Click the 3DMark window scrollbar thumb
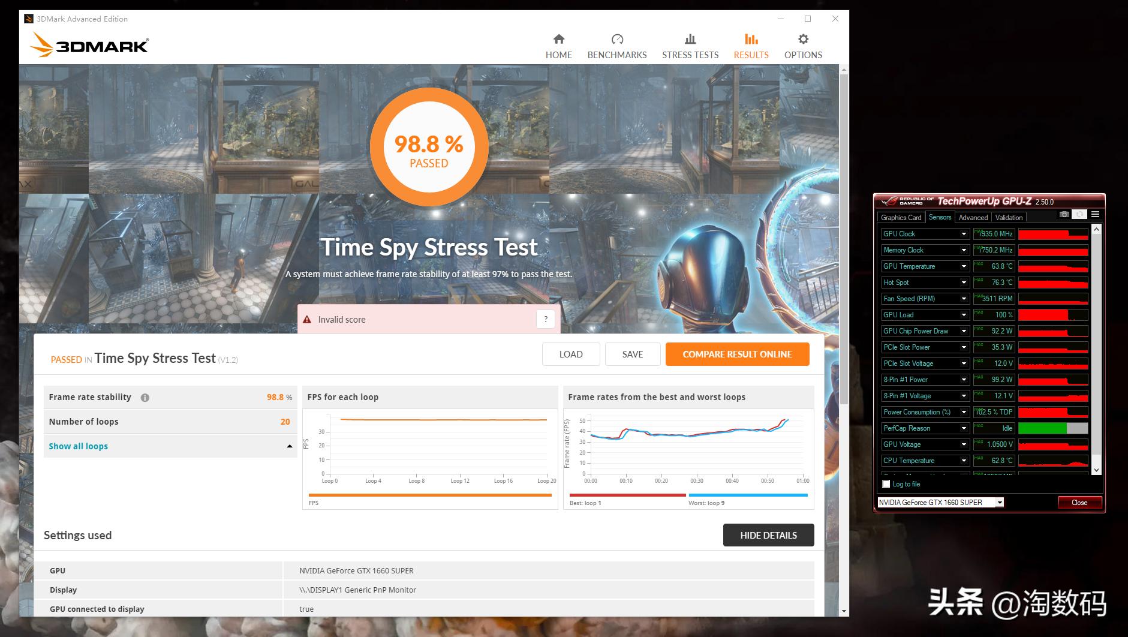Image resolution: width=1128 pixels, height=637 pixels. [844, 240]
